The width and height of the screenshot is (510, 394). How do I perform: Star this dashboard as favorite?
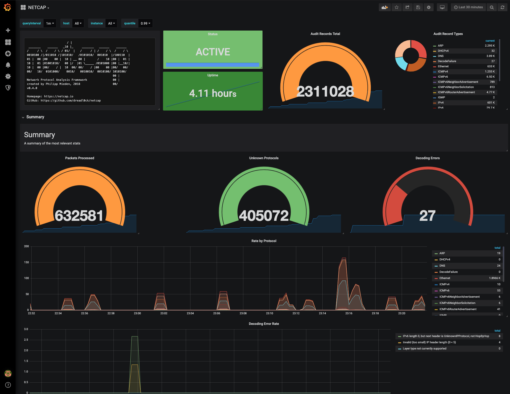396,7
